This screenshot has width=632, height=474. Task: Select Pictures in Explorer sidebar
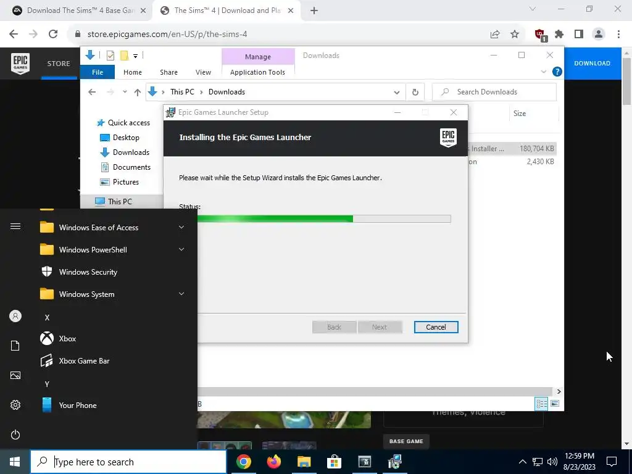coord(126,182)
